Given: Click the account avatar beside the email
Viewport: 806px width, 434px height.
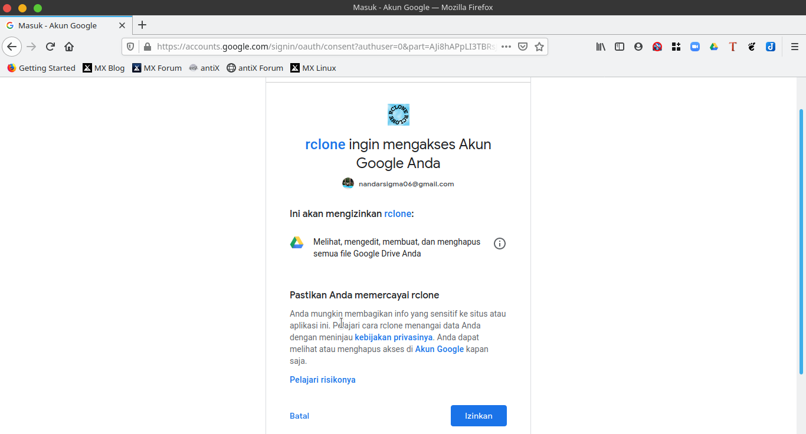Looking at the screenshot, I should pyautogui.click(x=348, y=183).
